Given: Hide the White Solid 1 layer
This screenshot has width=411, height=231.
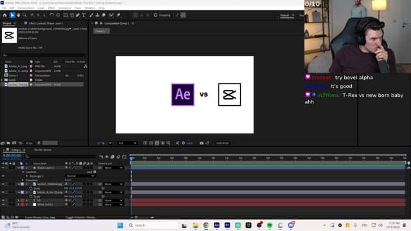Looking at the screenshot, I should pyautogui.click(x=3, y=205).
